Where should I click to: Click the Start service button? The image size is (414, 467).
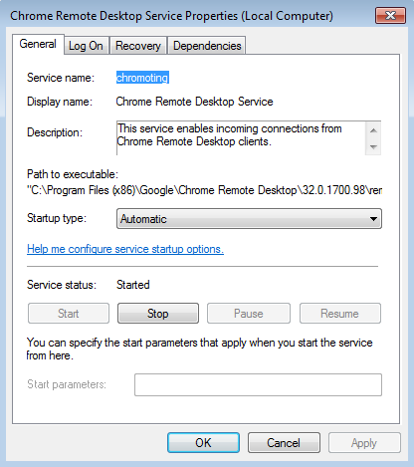pyautogui.click(x=69, y=314)
